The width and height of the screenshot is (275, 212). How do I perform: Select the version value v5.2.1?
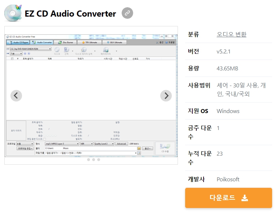click(x=224, y=51)
